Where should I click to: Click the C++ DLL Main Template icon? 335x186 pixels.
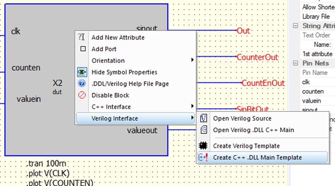point(203,157)
